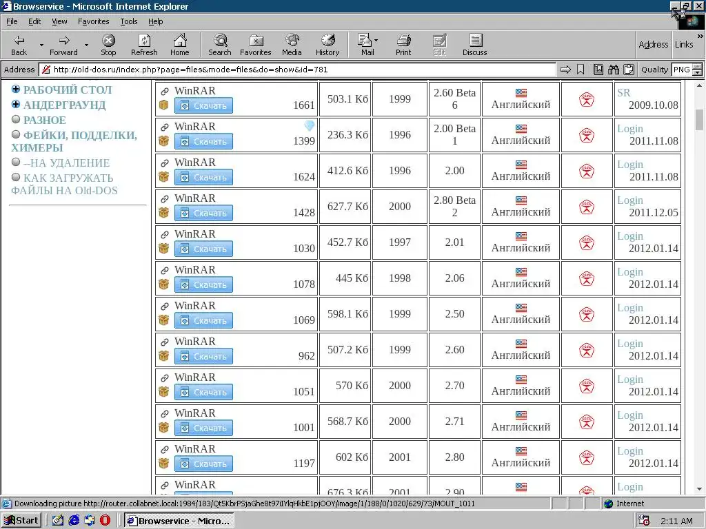Image resolution: width=706 pixels, height=529 pixels.
Task: Click red quality mark in 2.71 row
Action: pos(587,422)
